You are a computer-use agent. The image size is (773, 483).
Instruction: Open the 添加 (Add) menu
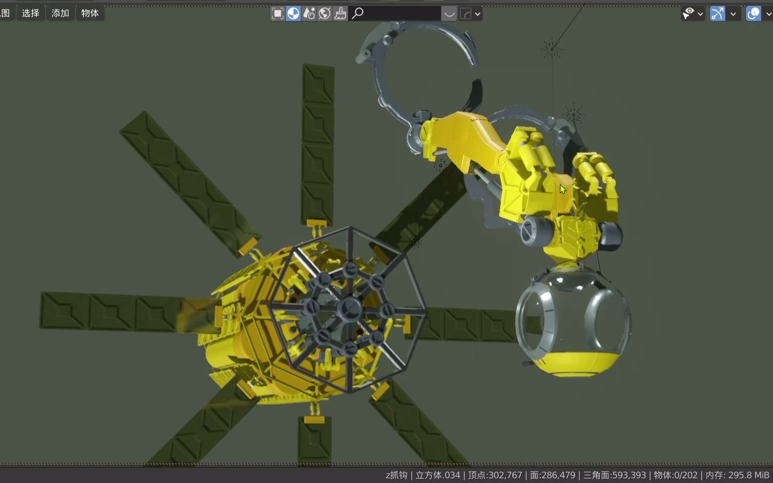pyautogui.click(x=59, y=14)
